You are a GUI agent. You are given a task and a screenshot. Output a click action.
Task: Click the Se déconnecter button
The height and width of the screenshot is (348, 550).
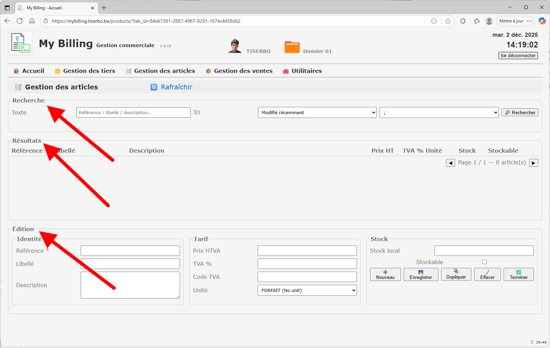[518, 56]
